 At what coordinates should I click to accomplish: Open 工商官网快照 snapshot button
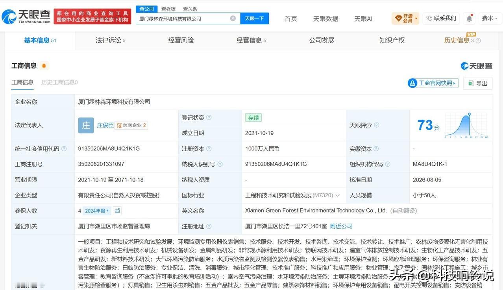[x=433, y=83]
